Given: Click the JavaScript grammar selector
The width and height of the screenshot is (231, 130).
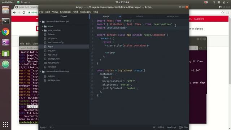Looking at the screenshot, I should [x=171, y=127].
